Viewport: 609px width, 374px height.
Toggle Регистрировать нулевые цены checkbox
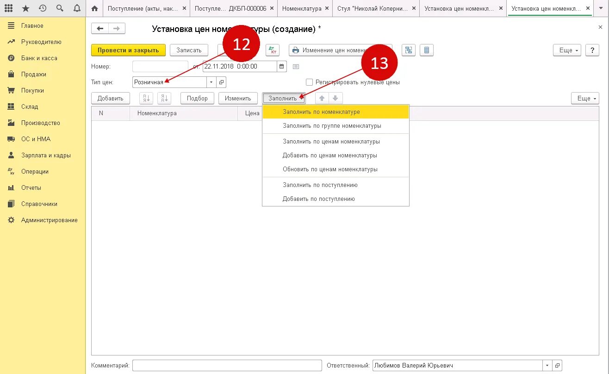click(310, 82)
